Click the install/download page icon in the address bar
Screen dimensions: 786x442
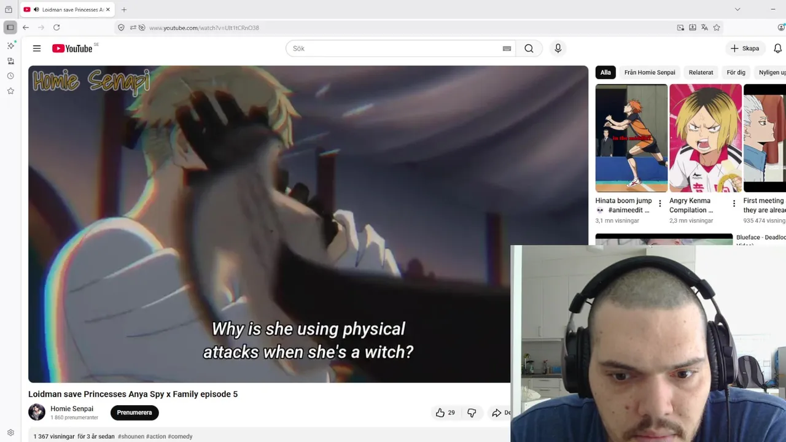pyautogui.click(x=693, y=28)
